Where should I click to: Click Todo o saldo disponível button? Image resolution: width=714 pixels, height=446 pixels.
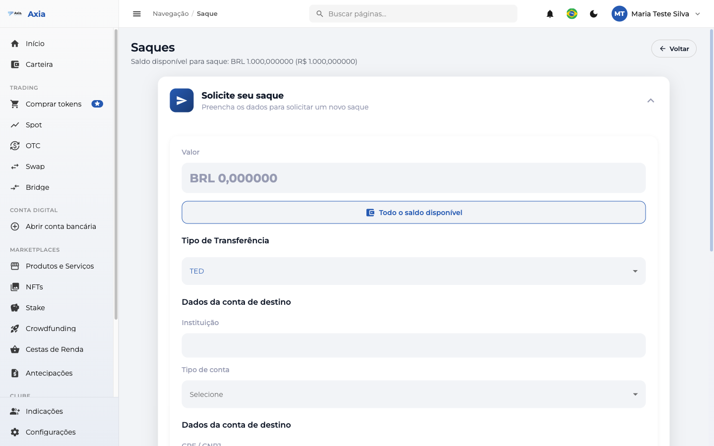click(x=414, y=212)
